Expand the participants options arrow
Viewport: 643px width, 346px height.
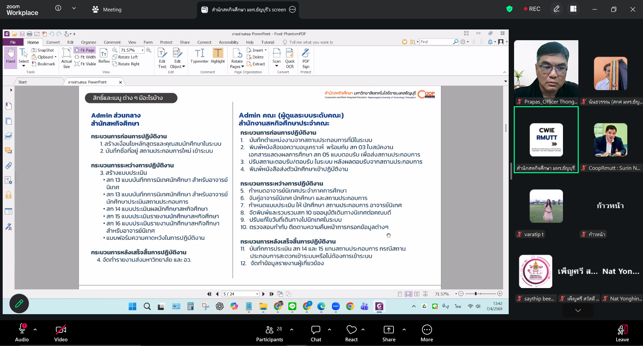tap(292, 330)
